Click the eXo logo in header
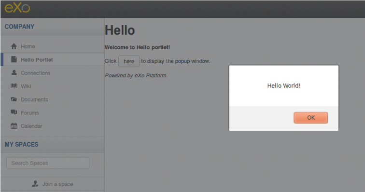 click(x=17, y=8)
